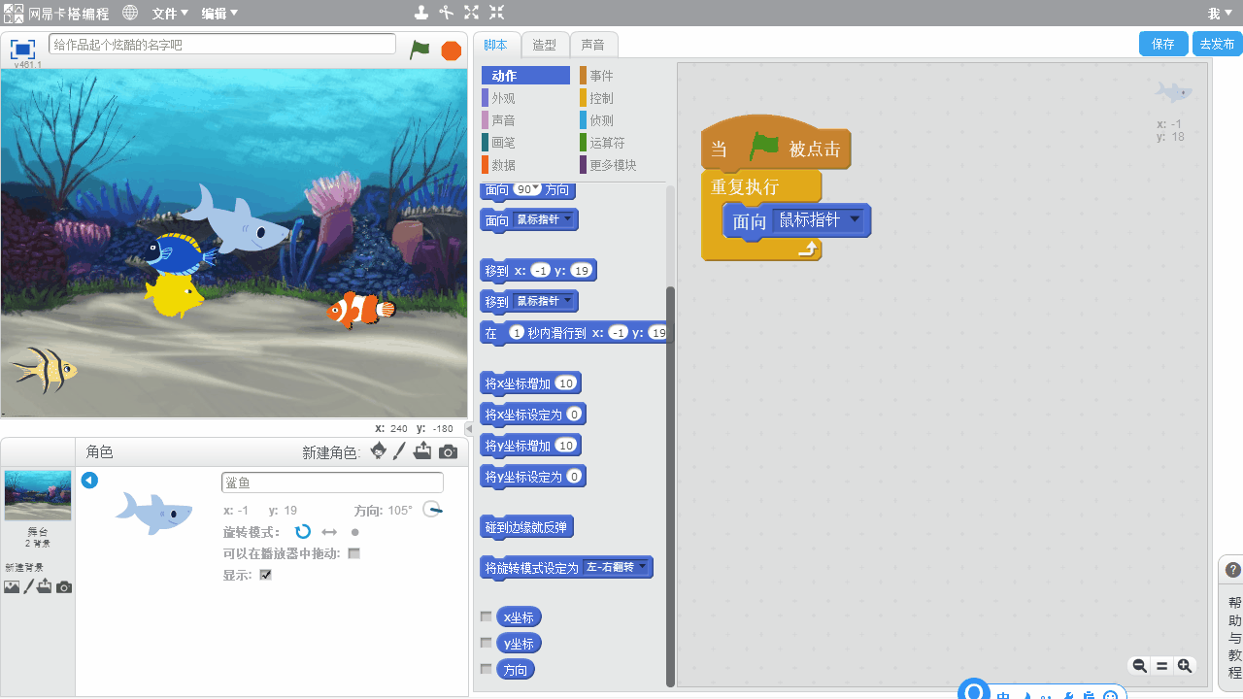This screenshot has height=699, width=1243.
Task: Choose new sprite from library
Action: pyautogui.click(x=378, y=451)
